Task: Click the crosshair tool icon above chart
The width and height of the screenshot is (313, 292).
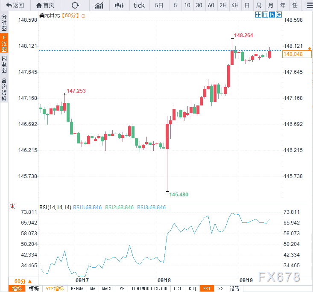Action: [258, 15]
